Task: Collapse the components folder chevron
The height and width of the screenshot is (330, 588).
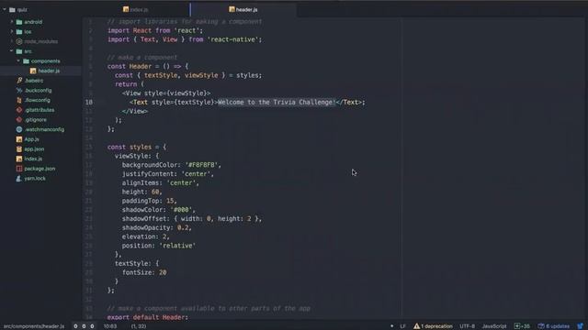Action: (x=18, y=61)
